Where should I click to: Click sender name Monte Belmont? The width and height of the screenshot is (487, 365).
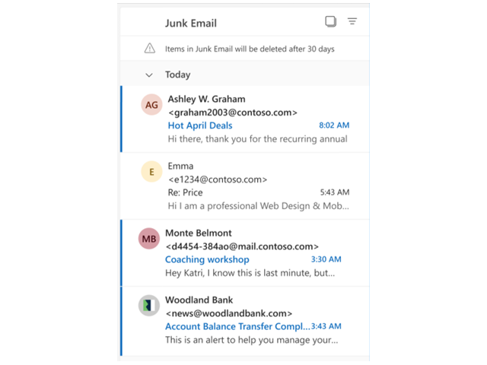click(x=199, y=233)
